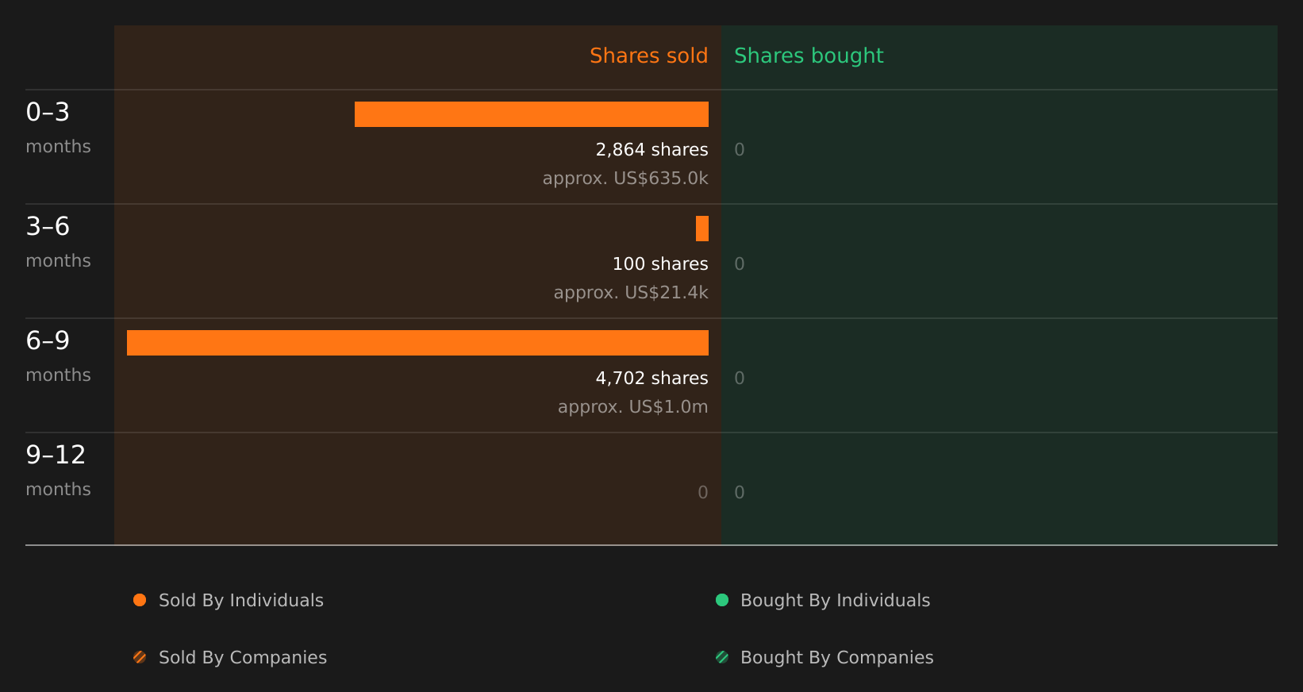This screenshot has height=692, width=1303.
Task: Toggle the Sold By Companies legend label
Action: tap(243, 658)
